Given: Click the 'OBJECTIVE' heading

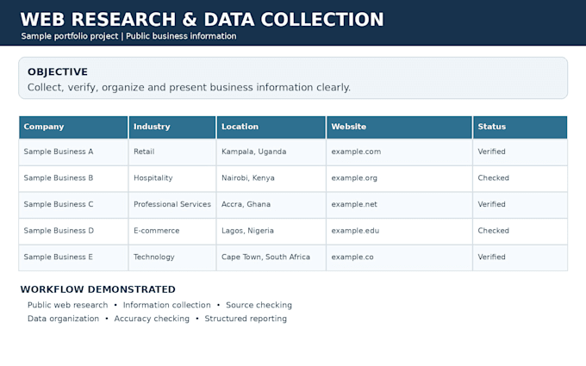Looking at the screenshot, I should 58,71.
